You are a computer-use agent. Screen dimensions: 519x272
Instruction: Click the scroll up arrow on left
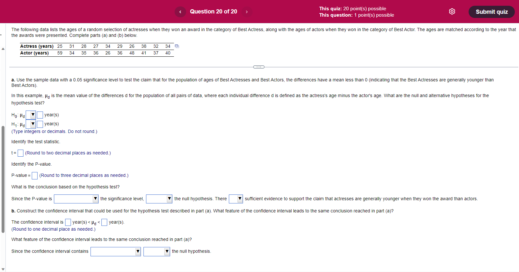pos(3,49)
